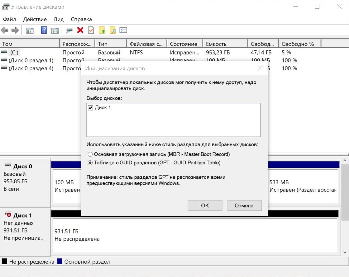Close the Инициализация дисков dialog

[x=260, y=68]
